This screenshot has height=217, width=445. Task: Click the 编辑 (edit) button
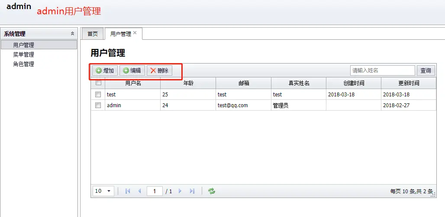132,70
